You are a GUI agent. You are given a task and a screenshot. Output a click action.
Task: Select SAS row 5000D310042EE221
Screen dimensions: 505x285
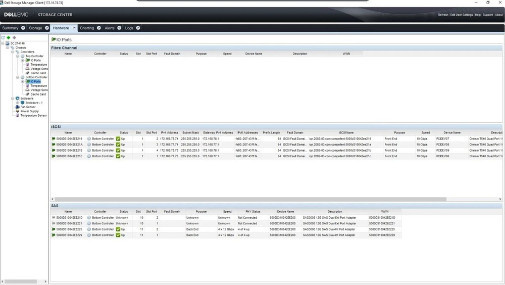[226, 223]
